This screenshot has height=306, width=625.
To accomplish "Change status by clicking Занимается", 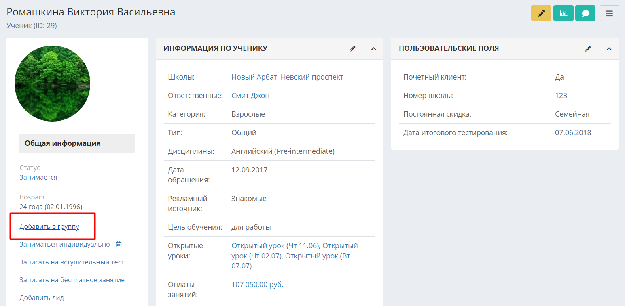I will [38, 177].
